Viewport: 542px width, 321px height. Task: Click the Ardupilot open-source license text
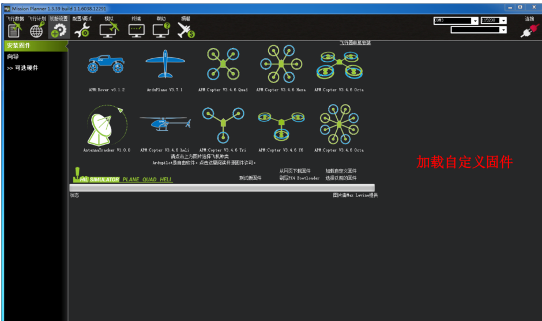click(x=204, y=163)
